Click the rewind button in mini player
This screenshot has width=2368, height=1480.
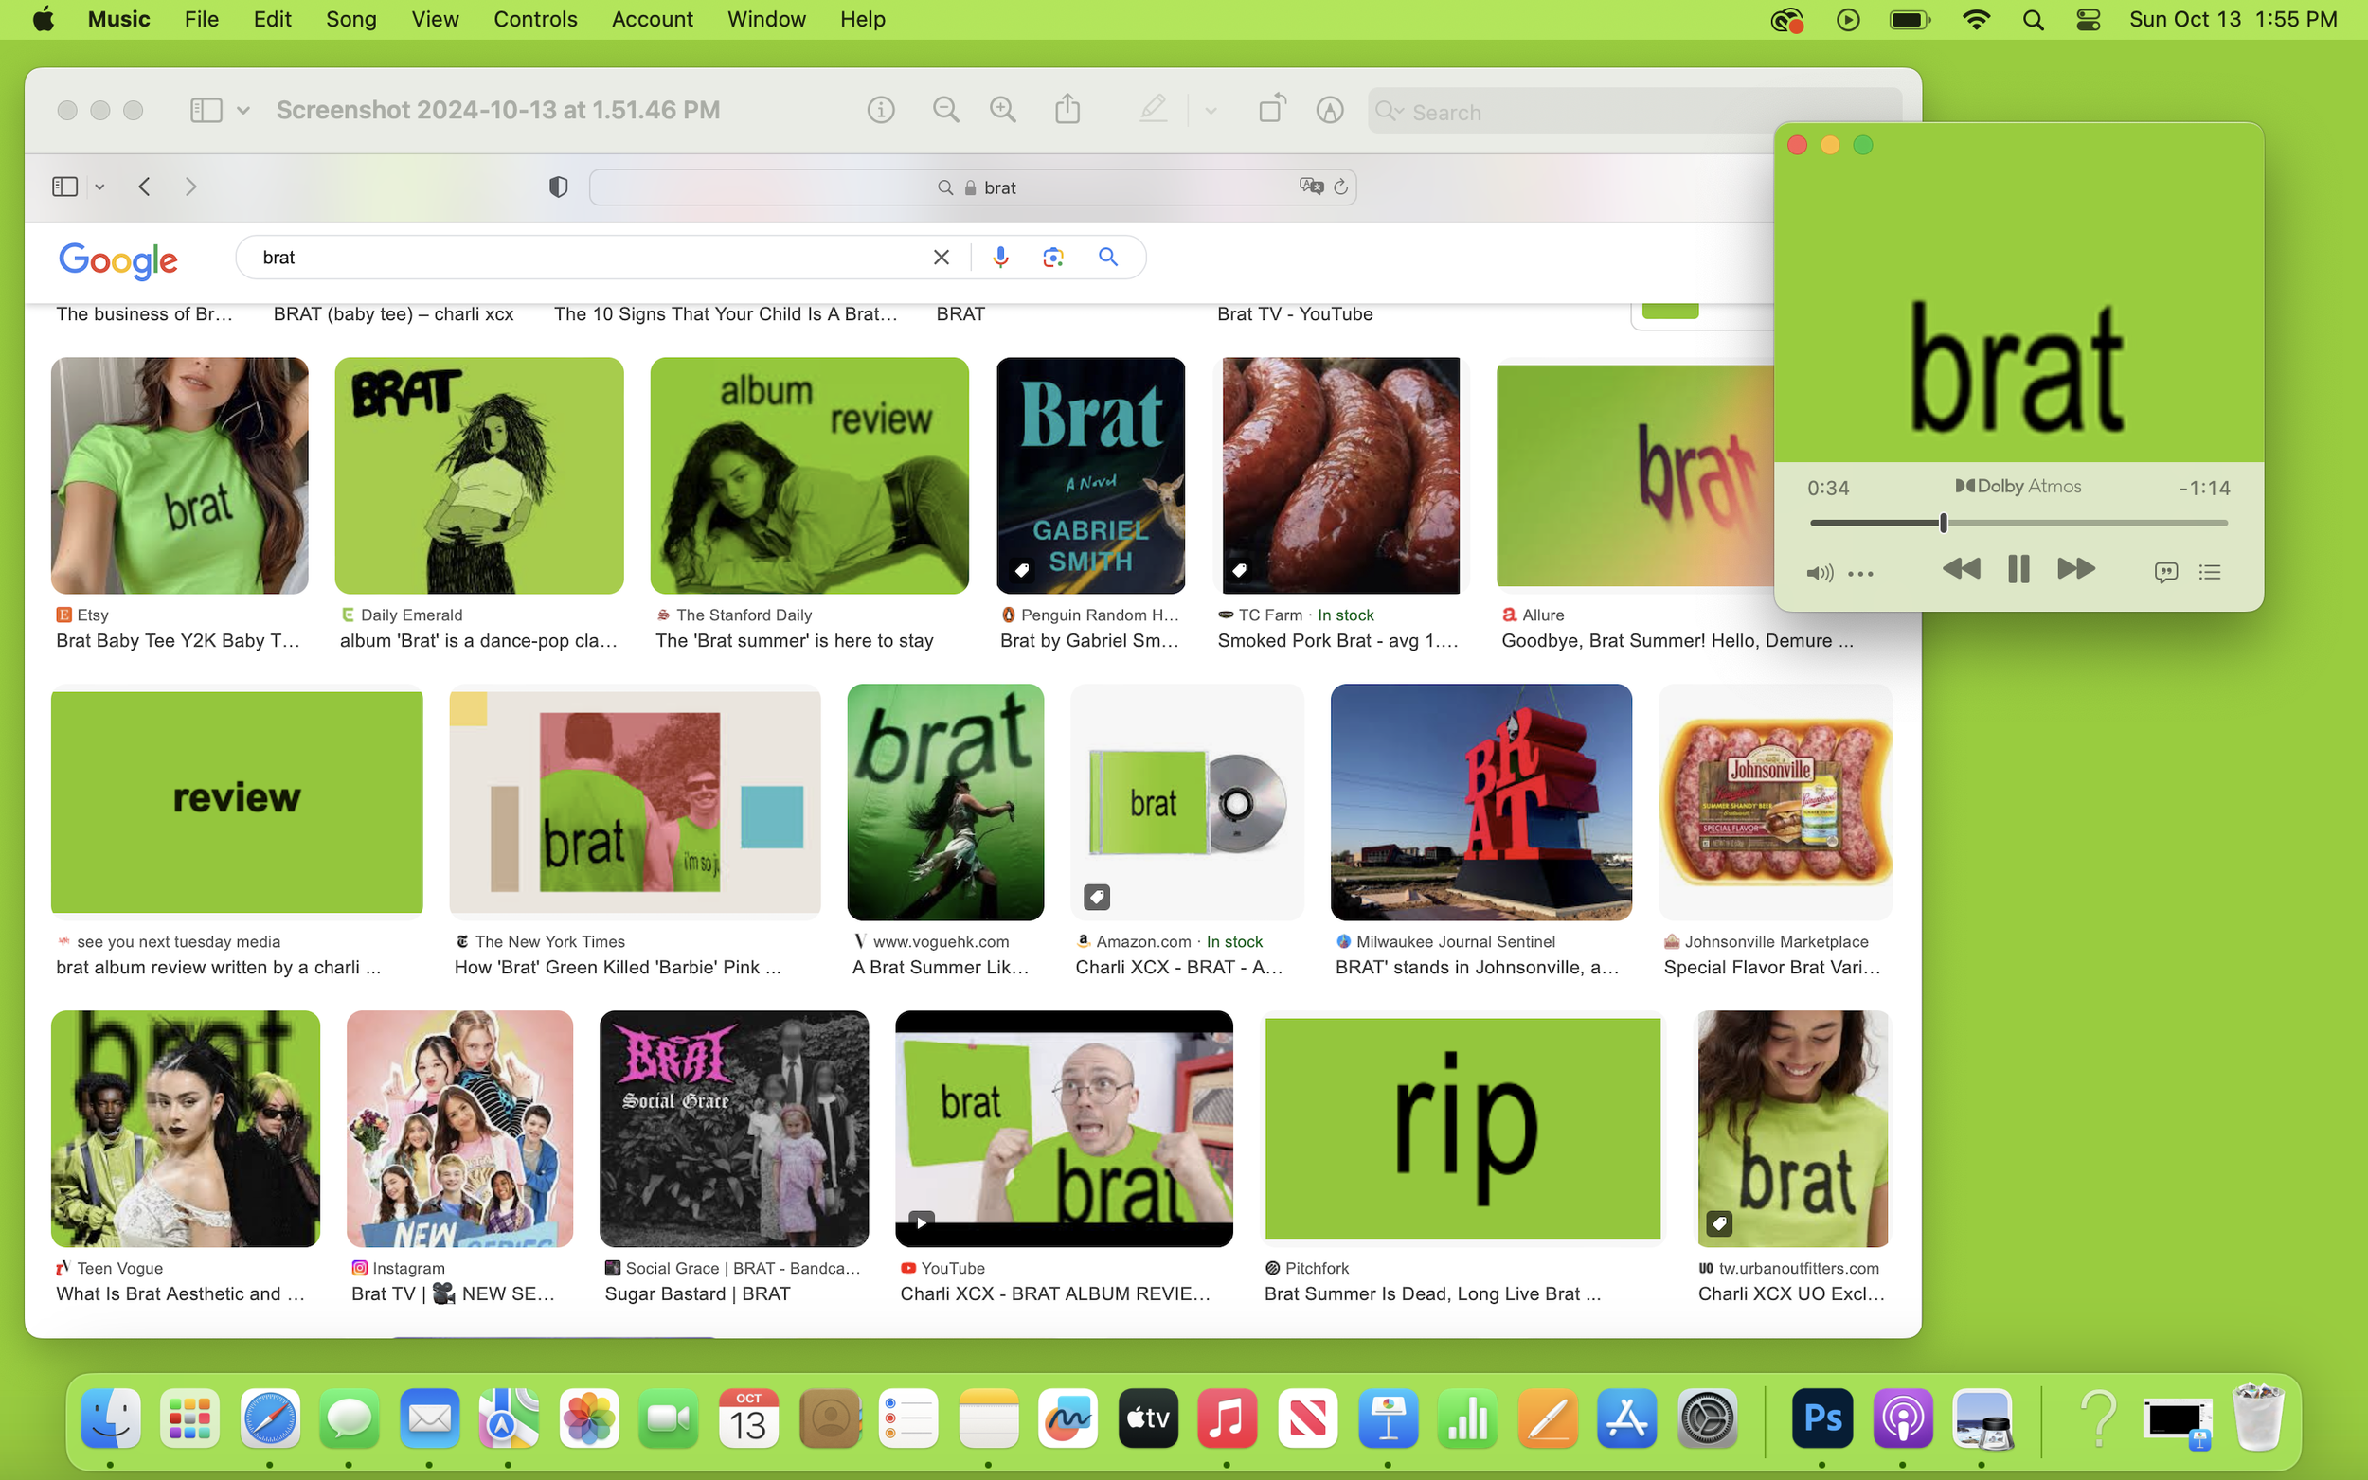click(x=1960, y=570)
